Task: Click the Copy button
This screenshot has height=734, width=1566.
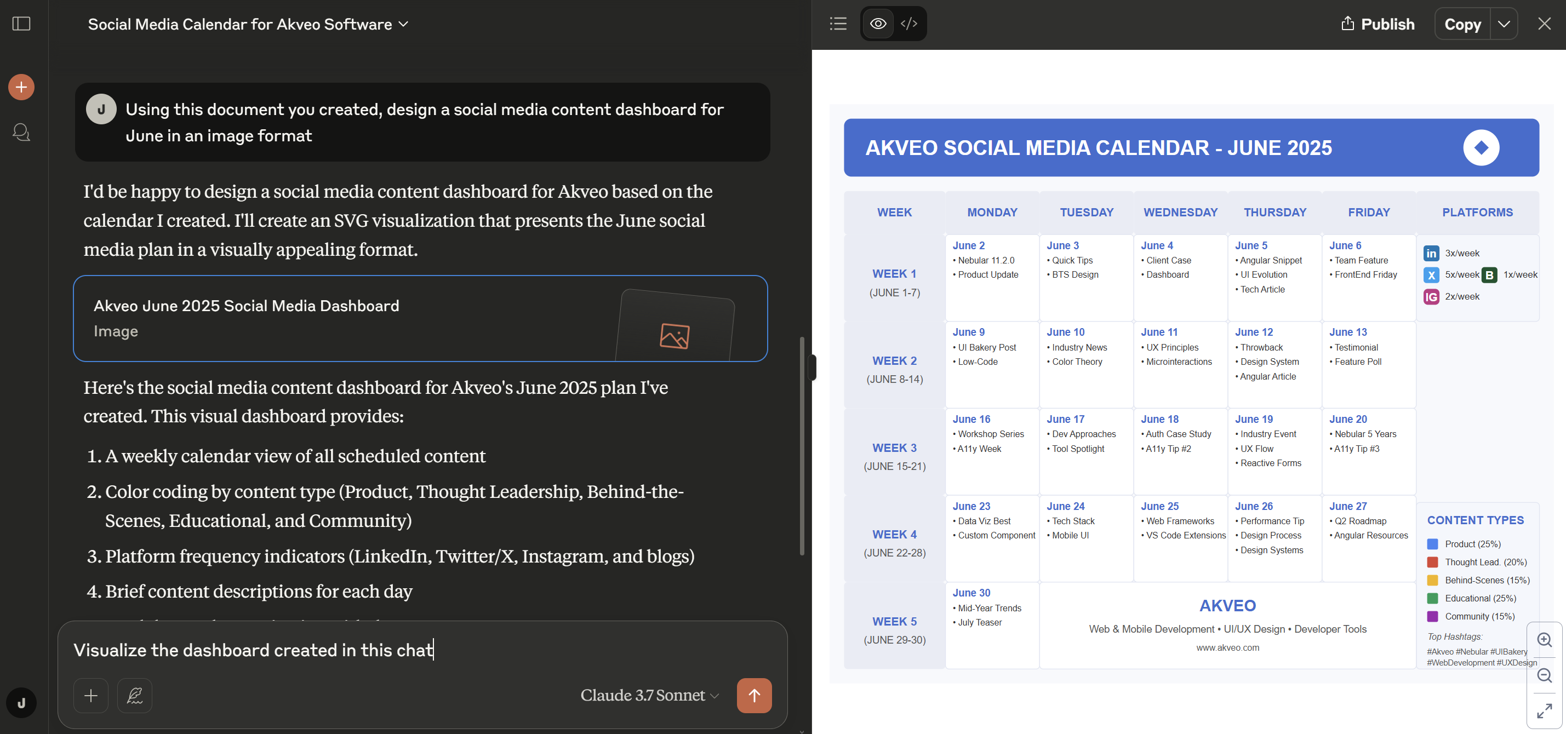Action: (1462, 24)
